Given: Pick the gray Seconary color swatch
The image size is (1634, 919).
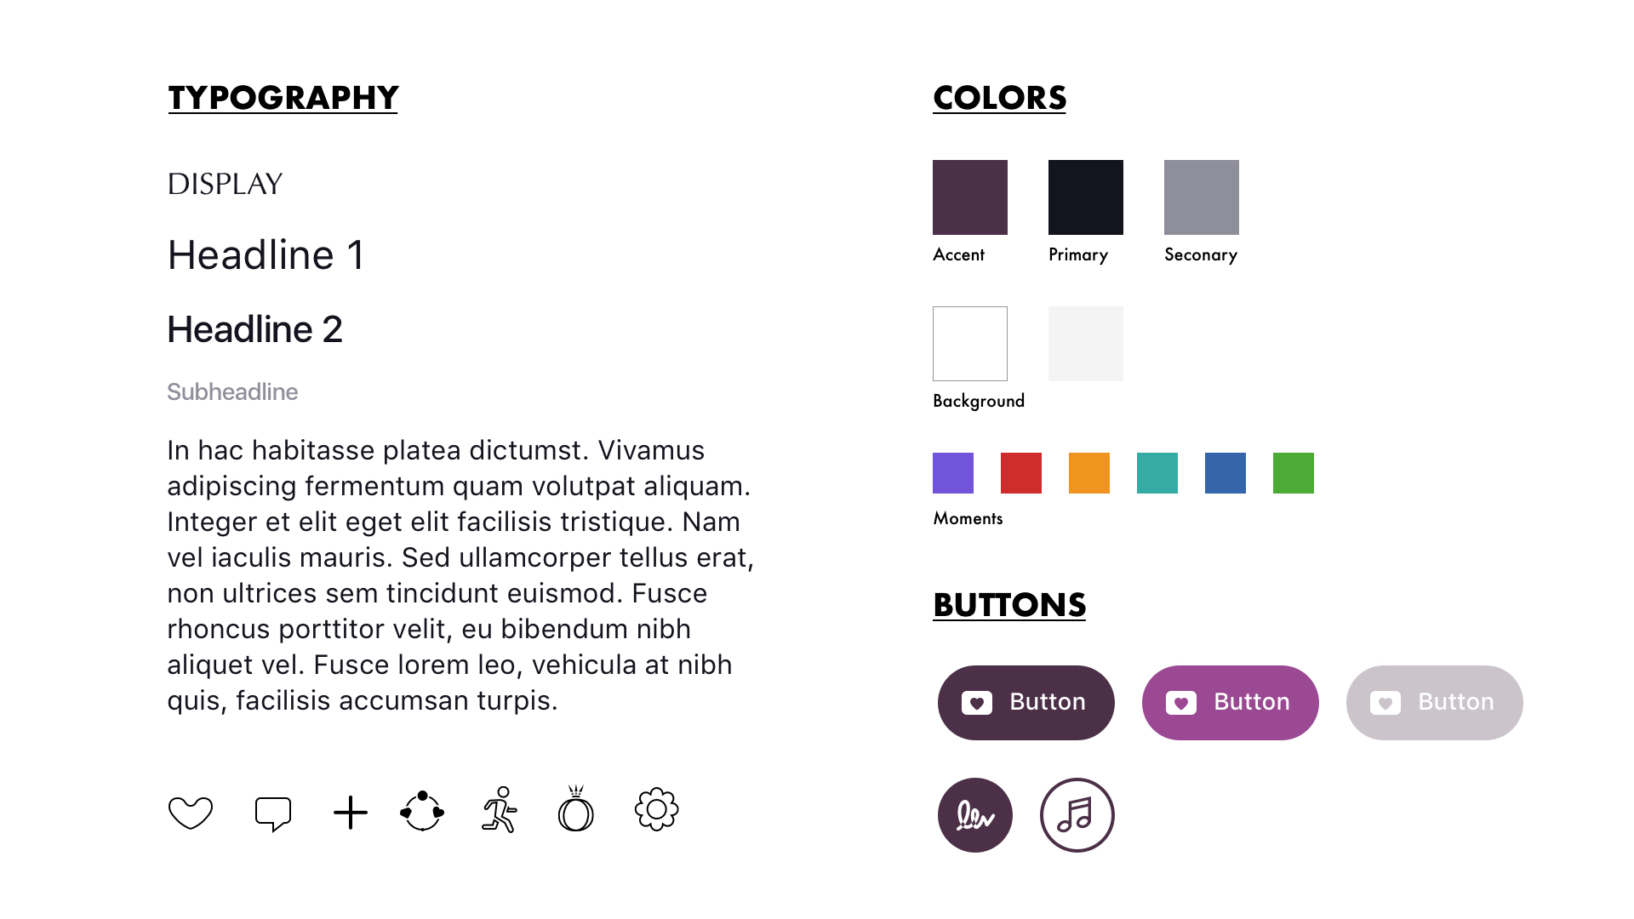Looking at the screenshot, I should (x=1202, y=197).
